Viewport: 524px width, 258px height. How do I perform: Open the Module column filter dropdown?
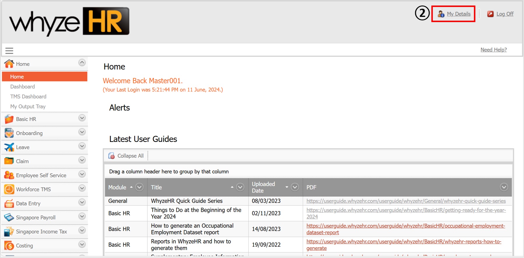pyautogui.click(x=140, y=187)
